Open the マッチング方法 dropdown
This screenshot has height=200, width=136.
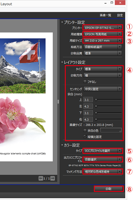click(x=103, y=171)
